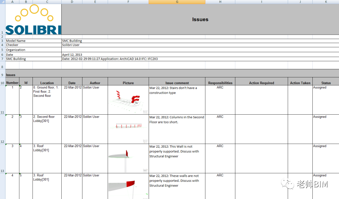Select the Model Name cell

coord(33,41)
